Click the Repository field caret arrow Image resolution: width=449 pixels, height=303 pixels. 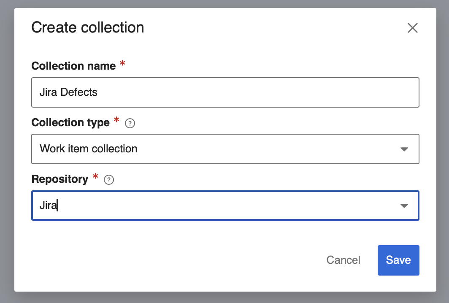pyautogui.click(x=404, y=206)
